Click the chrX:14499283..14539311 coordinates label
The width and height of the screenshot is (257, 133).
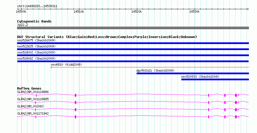pyautogui.click(x=37, y=6)
